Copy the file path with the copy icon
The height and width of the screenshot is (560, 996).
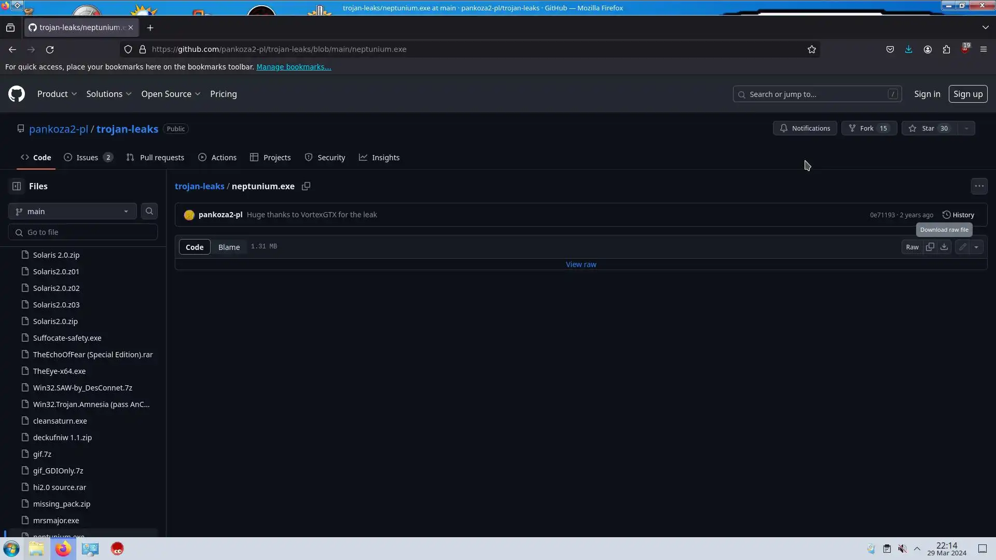click(x=306, y=186)
